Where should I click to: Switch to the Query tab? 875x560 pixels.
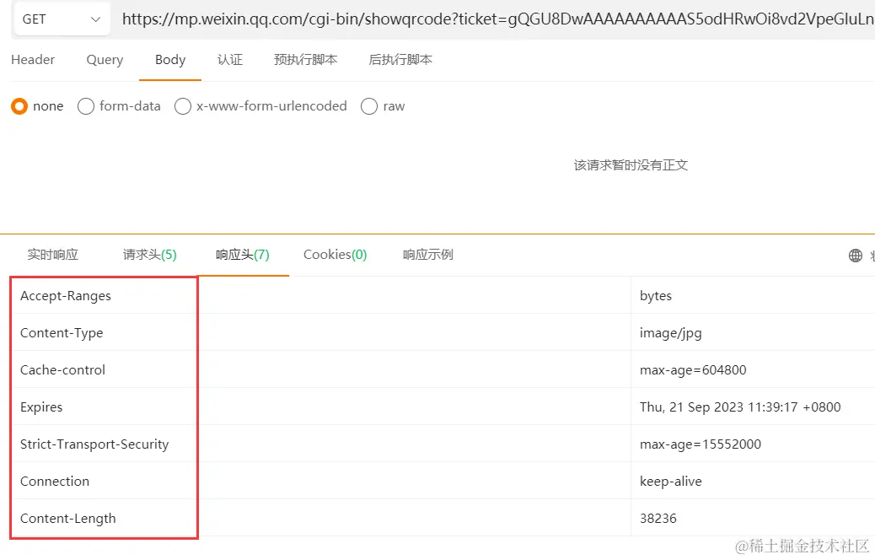pos(105,60)
